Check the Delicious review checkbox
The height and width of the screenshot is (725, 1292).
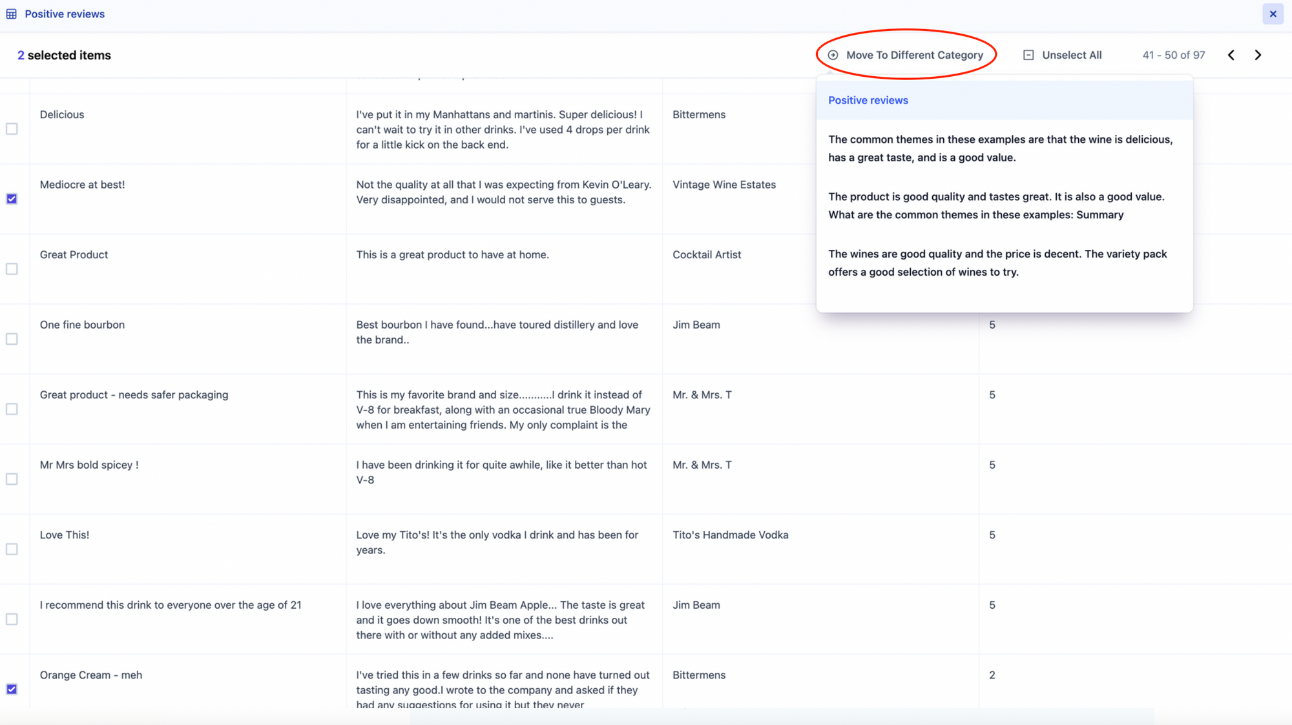[x=12, y=129]
